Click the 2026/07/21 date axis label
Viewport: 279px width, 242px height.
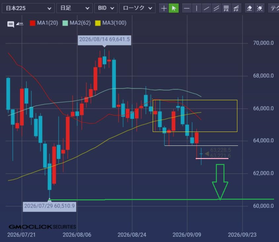[21, 235]
